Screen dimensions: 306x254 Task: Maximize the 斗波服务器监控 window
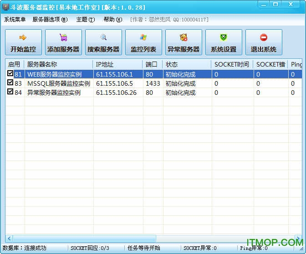coord(275,4)
